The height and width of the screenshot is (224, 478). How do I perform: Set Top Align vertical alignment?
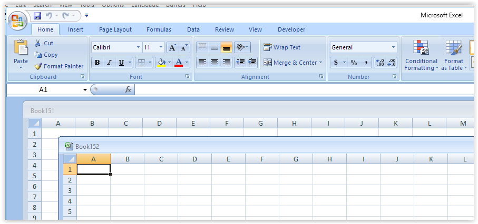202,47
